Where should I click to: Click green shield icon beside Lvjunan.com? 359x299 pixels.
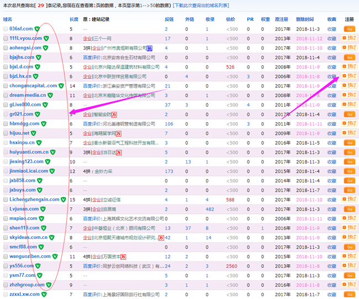(x=43, y=209)
